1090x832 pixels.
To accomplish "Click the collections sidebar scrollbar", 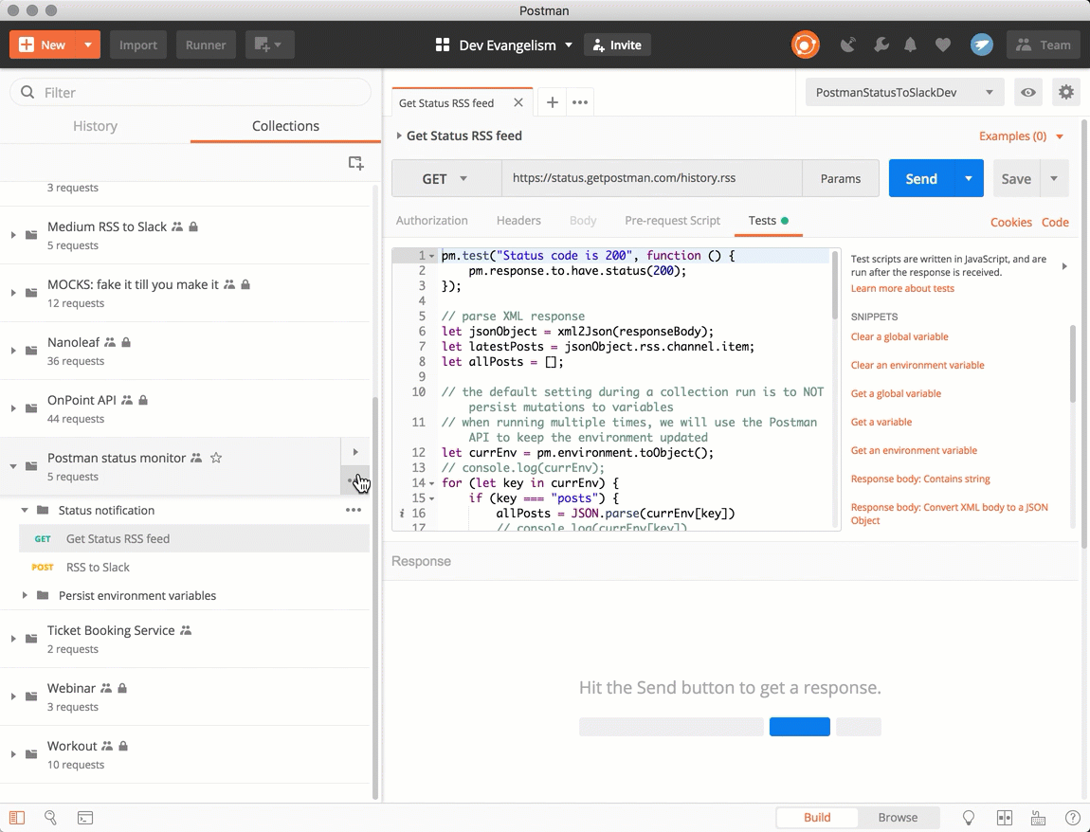I will pyautogui.click(x=375, y=598).
